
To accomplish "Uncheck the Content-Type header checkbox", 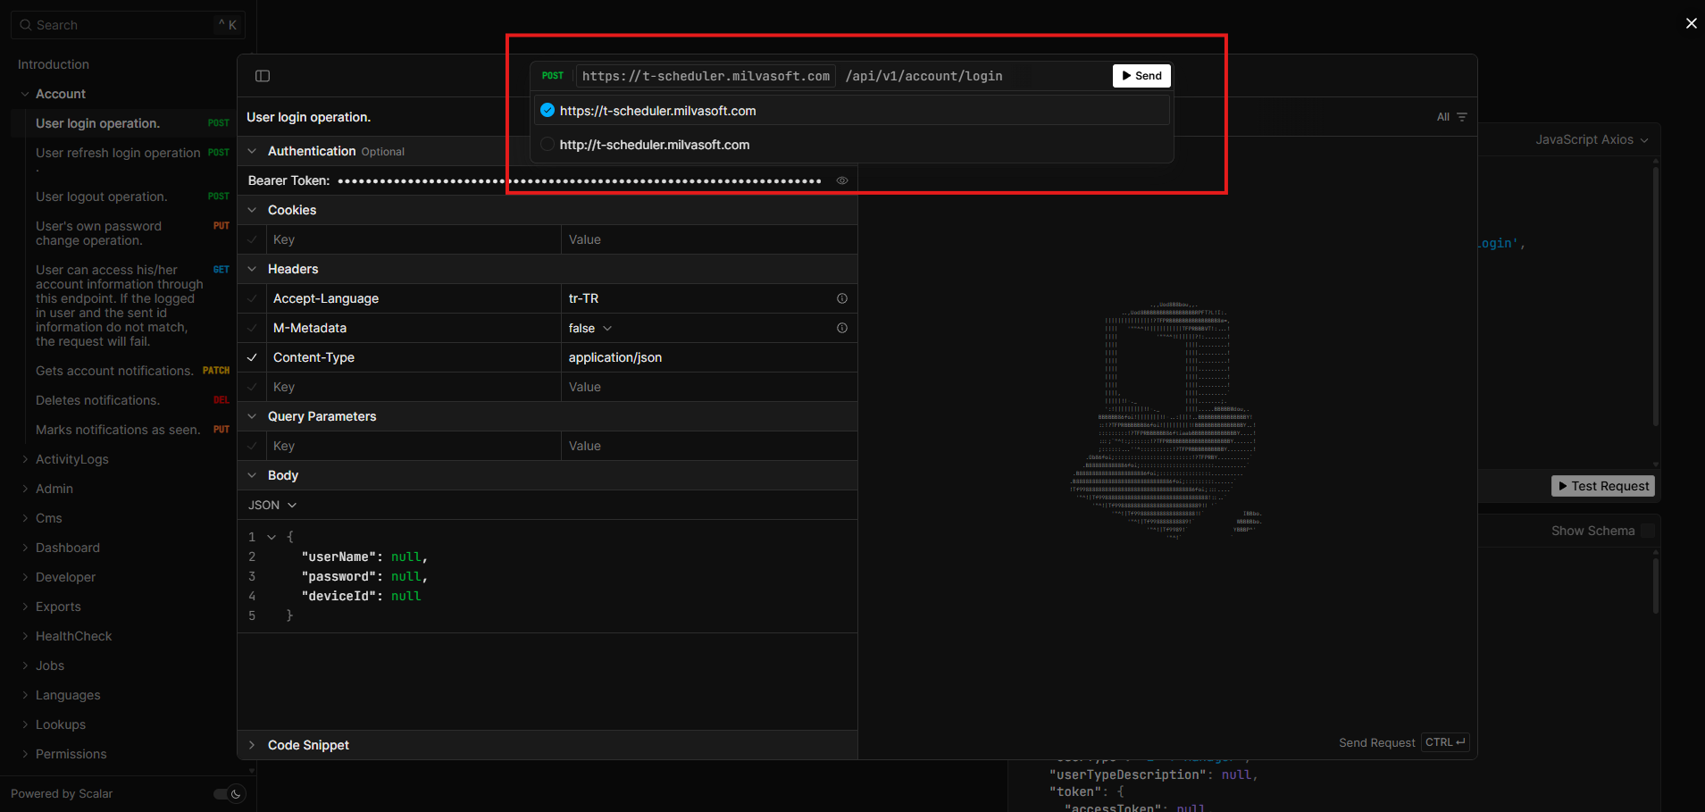I will [x=253, y=357].
